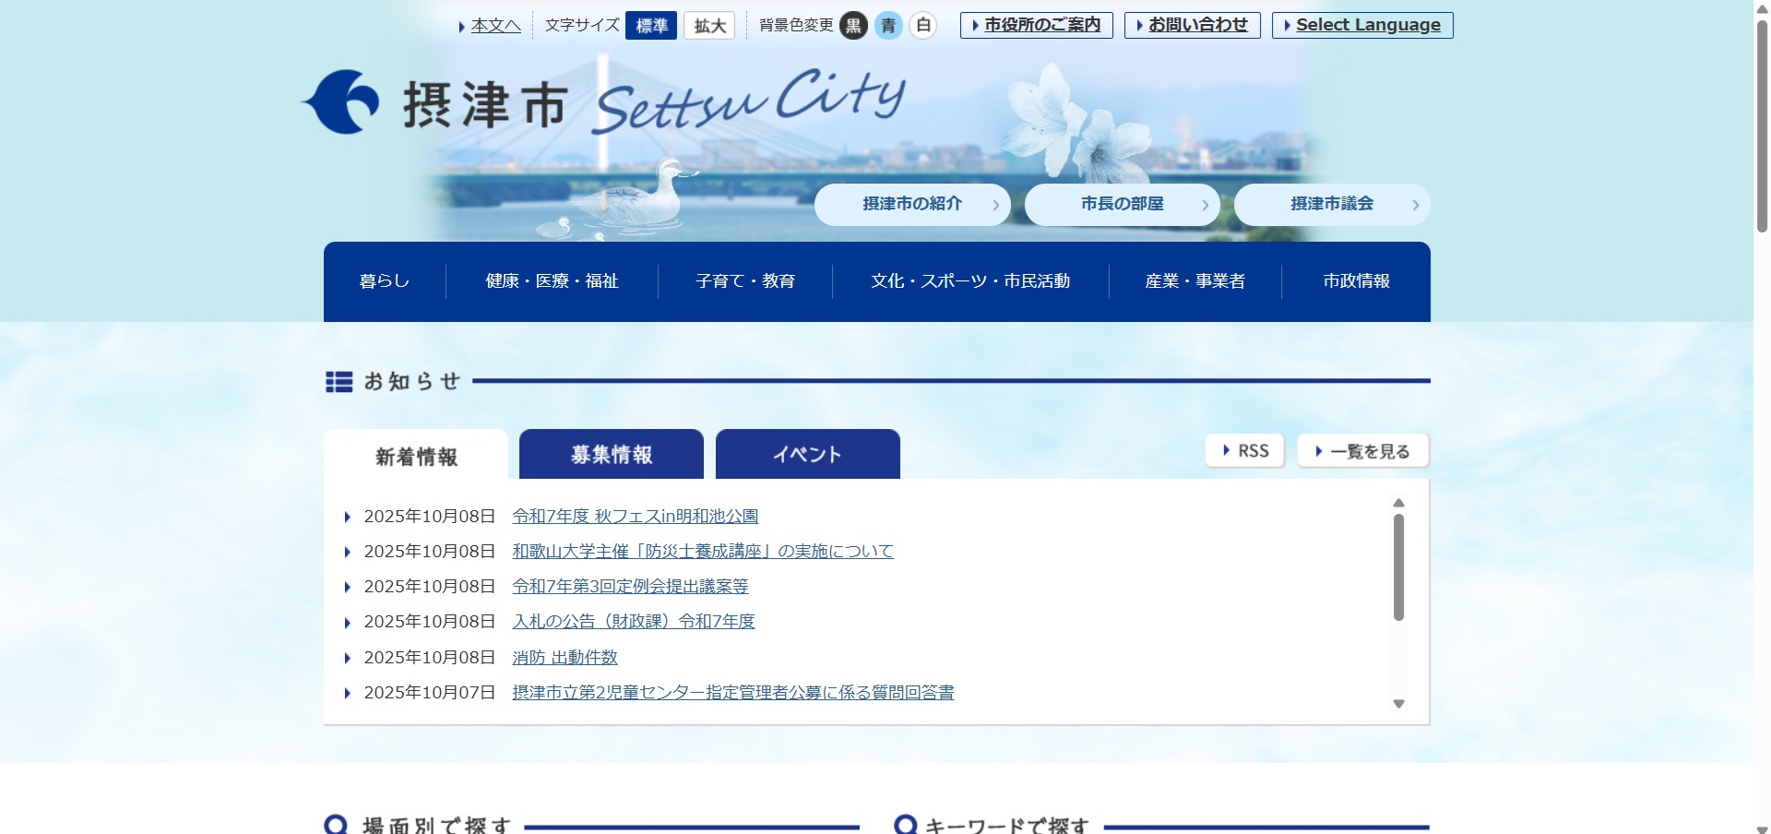
Task: Open 入札の公告（財政課）令和7年度 link
Action: pos(634,622)
